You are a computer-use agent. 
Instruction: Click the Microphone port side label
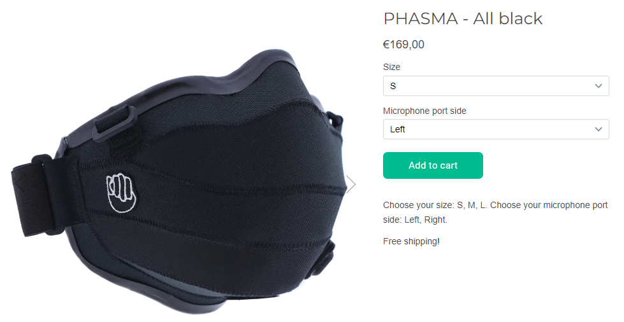coord(424,111)
